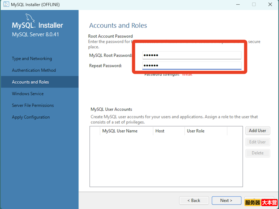Close the MySQL Installer window
Image resolution: width=279 pixels, height=209 pixels.
[x=270, y=4]
